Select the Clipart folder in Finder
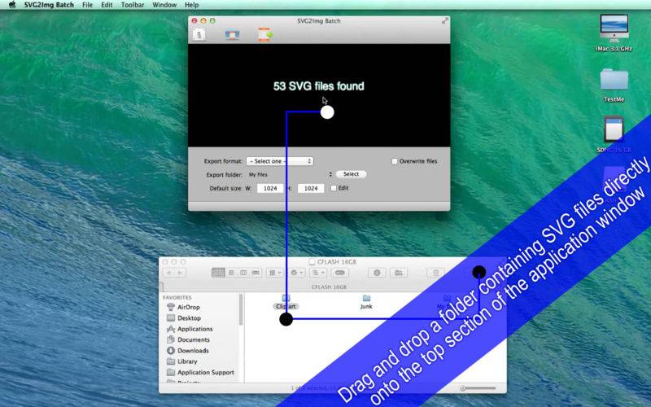Viewport: 651px width, 407px height. pos(286,302)
